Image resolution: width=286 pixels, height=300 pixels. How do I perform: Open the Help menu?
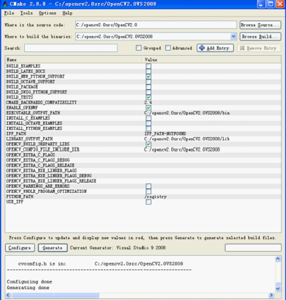[68, 13]
